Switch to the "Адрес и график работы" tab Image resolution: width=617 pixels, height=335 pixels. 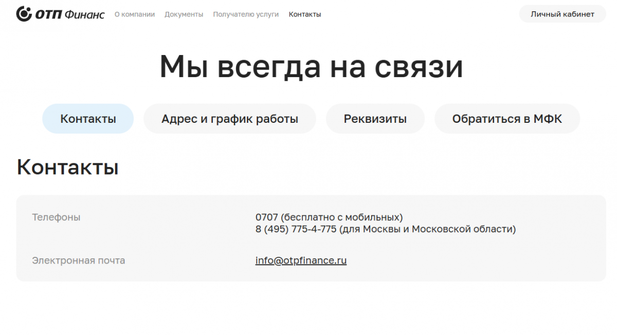click(x=230, y=119)
